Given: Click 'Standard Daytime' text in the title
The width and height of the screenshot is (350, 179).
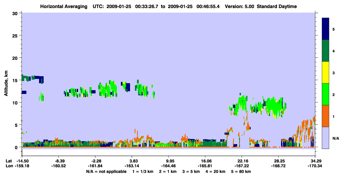Looking at the screenshot, I should 277,6.
